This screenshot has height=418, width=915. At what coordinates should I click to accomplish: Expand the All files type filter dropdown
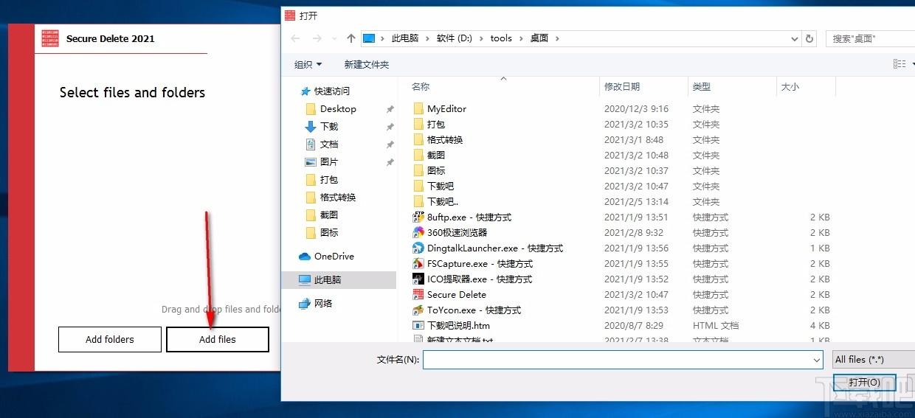[871, 360]
